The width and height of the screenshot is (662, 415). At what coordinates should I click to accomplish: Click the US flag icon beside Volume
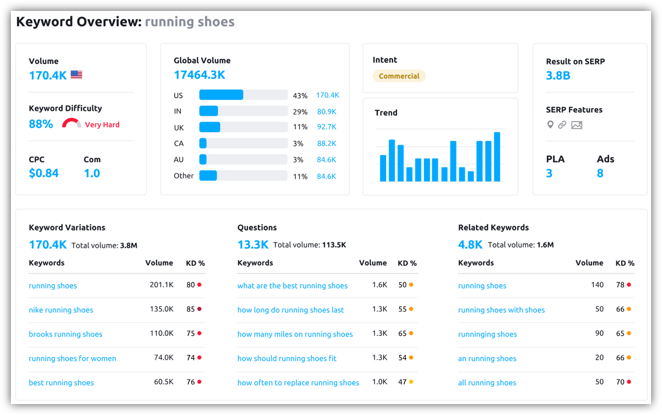(76, 75)
